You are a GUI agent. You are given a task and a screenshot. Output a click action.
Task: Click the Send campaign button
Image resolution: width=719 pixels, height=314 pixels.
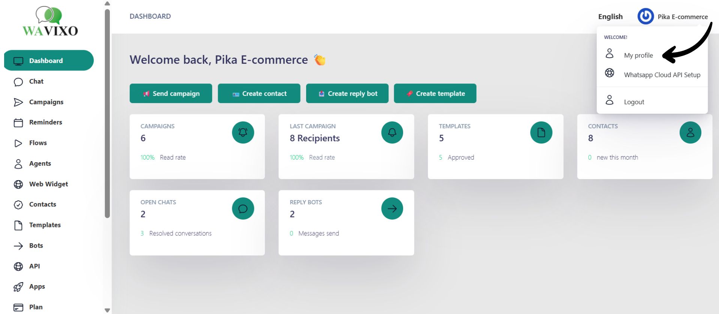pos(170,93)
